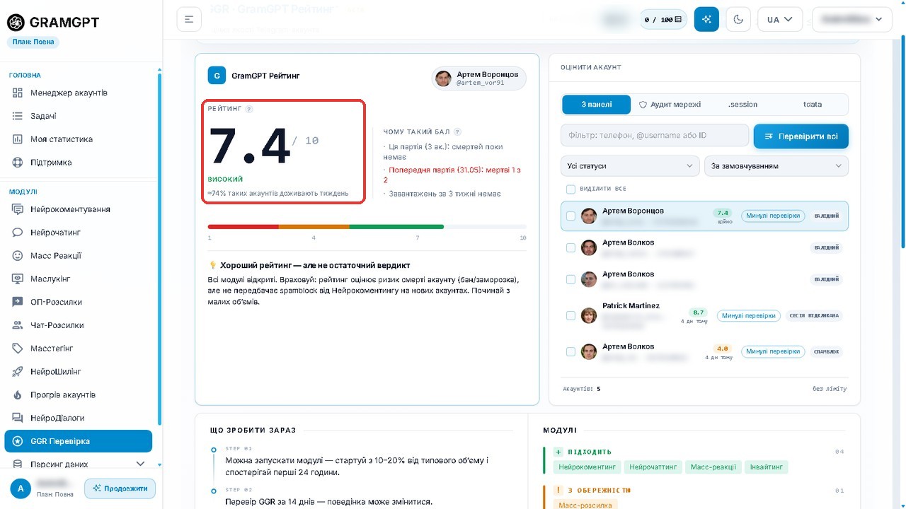Switch to the tdata tab
The width and height of the screenshot is (906, 509).
click(813, 105)
